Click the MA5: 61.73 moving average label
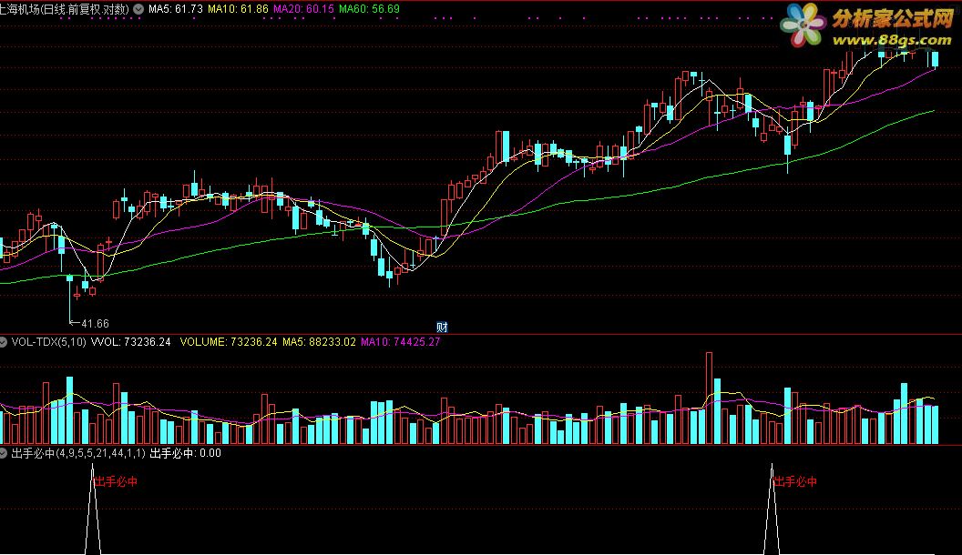This screenshot has width=962, height=555. pyautogui.click(x=176, y=9)
